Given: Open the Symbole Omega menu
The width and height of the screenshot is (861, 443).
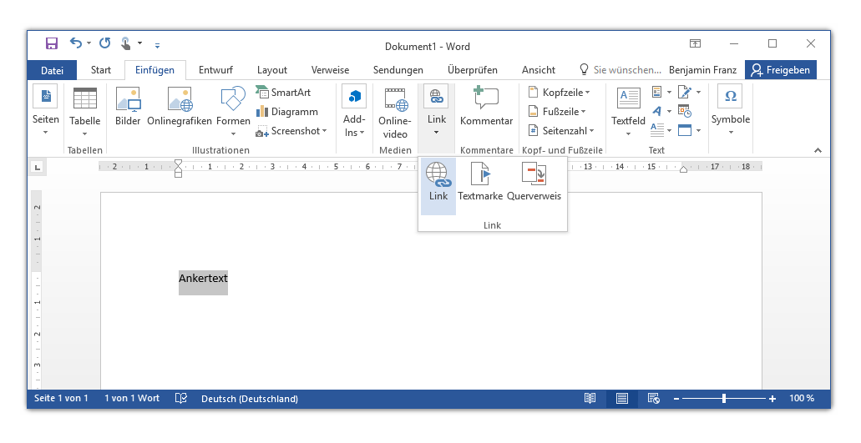Looking at the screenshot, I should pos(731,109).
